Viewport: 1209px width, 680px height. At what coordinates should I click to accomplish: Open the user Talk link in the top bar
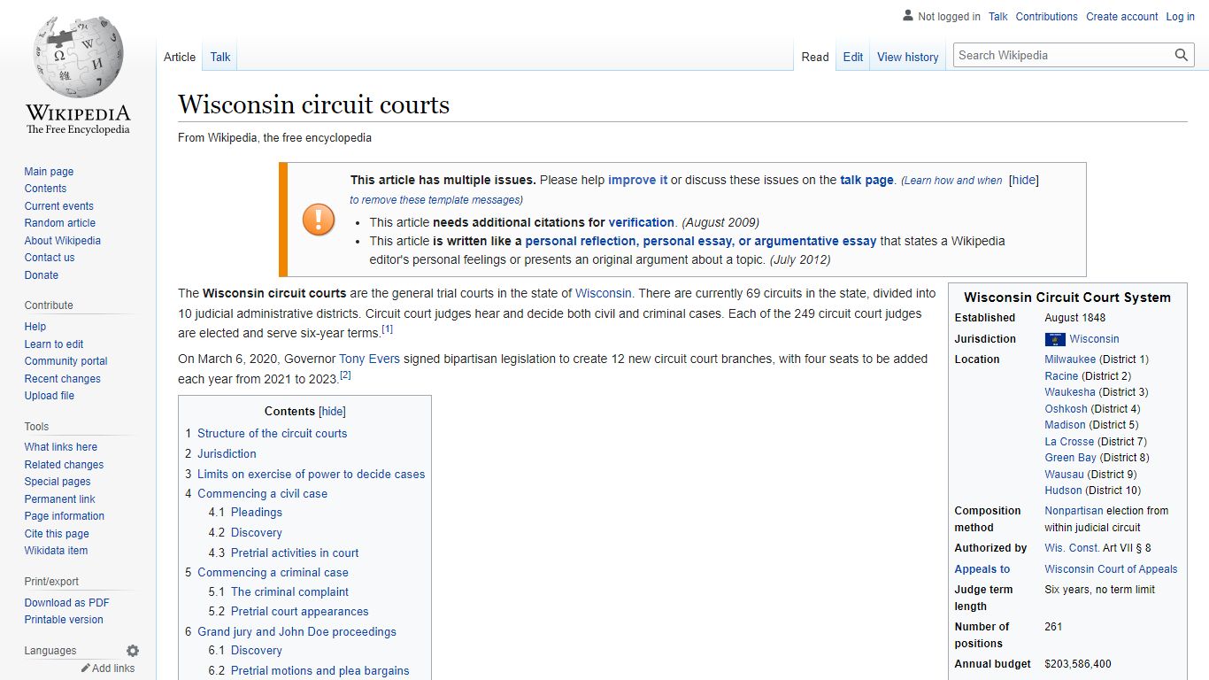(998, 17)
